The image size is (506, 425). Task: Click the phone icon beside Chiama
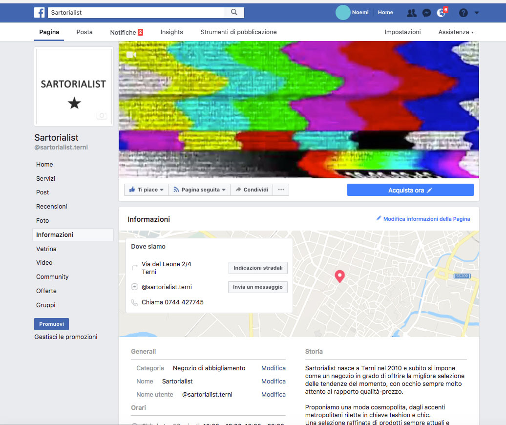point(134,302)
